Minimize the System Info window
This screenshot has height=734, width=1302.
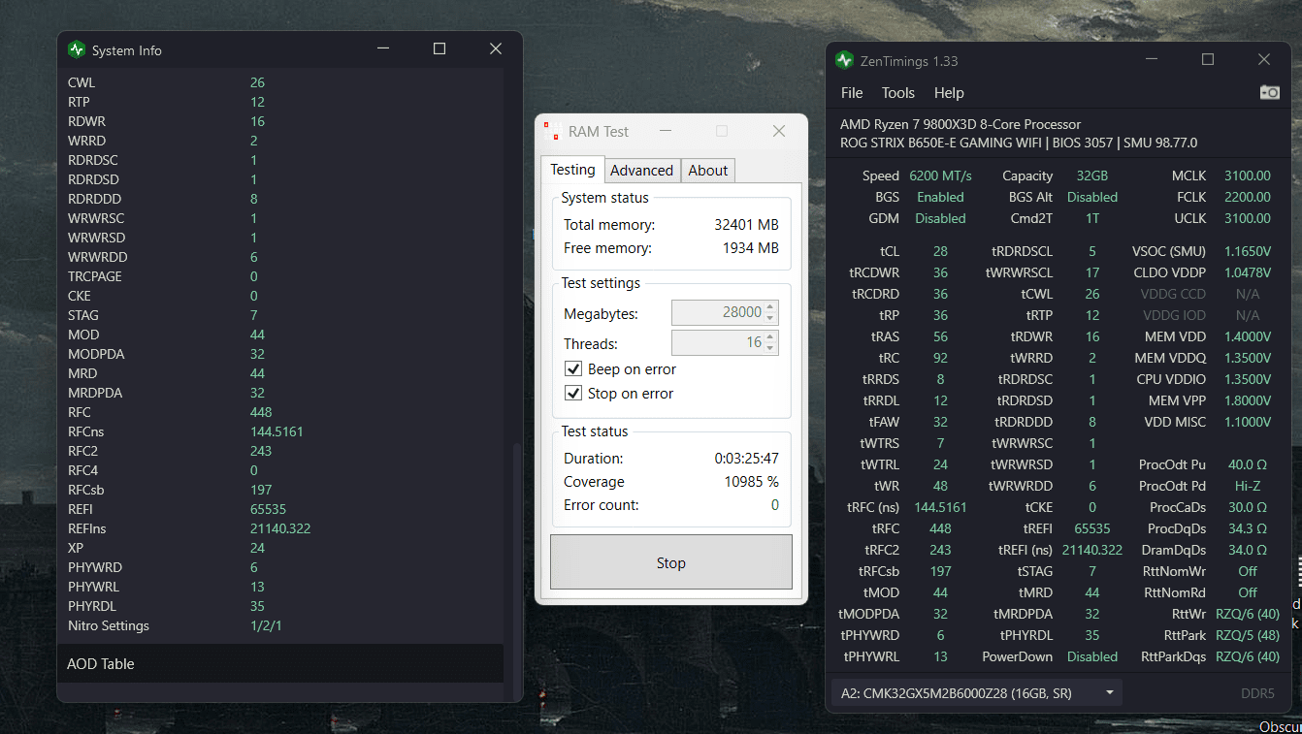pos(383,48)
